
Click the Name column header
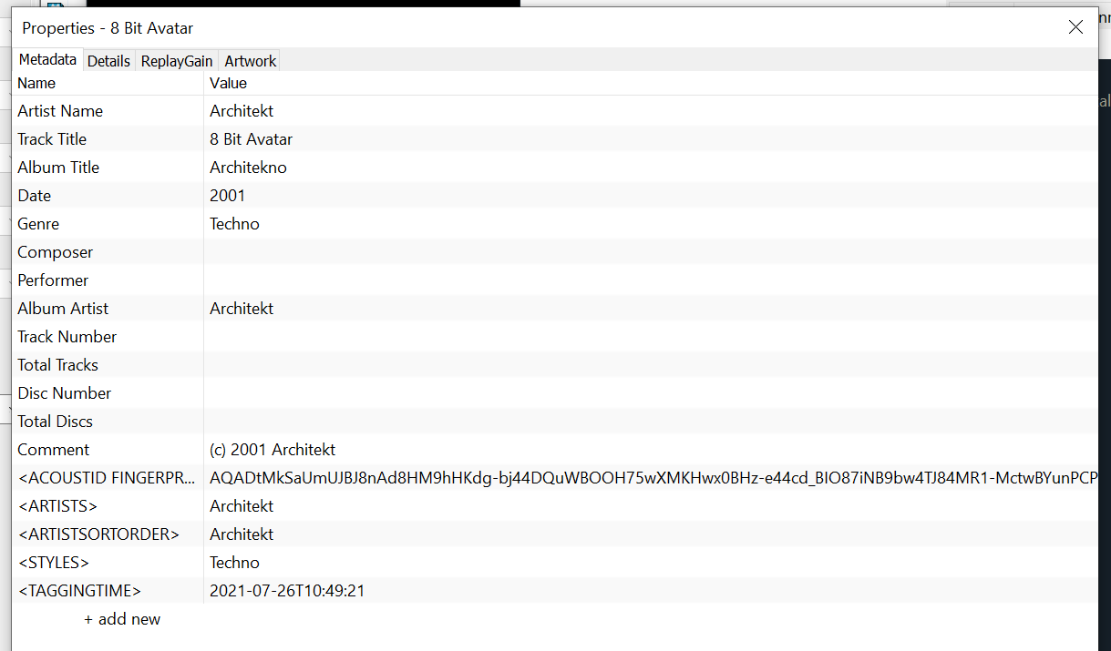click(36, 83)
